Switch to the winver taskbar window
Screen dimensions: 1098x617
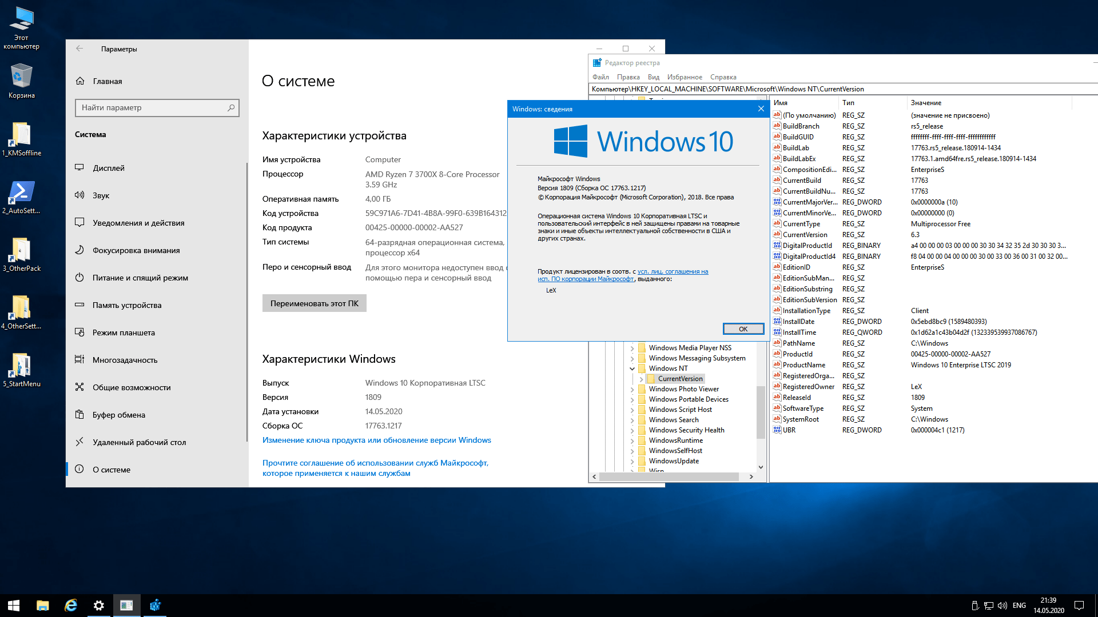(x=126, y=606)
